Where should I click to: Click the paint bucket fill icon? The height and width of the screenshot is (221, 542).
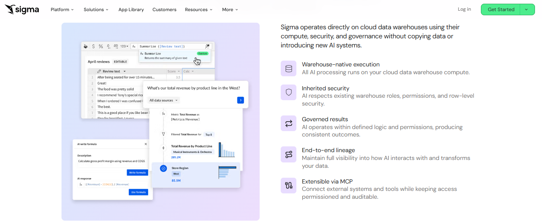[x=86, y=47]
